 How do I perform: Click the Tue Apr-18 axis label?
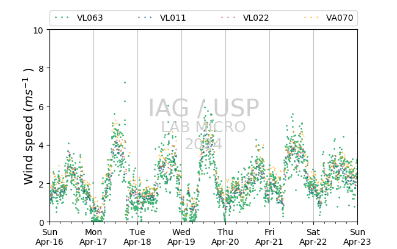tap(137, 237)
